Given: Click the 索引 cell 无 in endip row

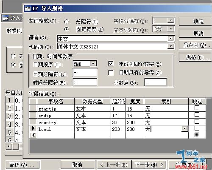Looking at the screenshot, I should click(x=166, y=115).
